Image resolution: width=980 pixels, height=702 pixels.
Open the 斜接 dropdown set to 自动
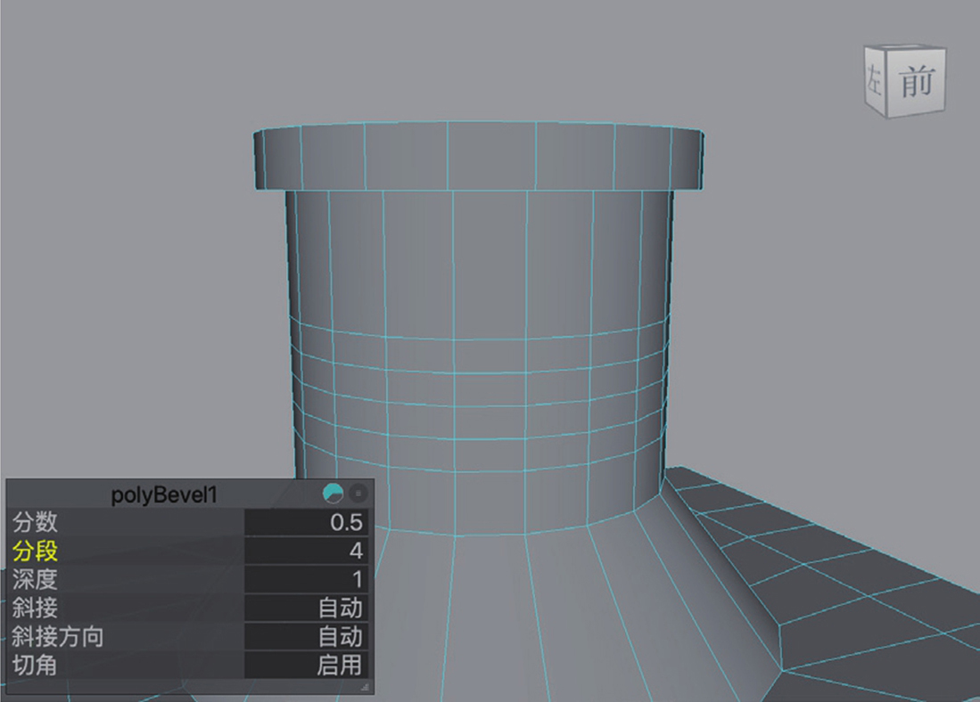point(306,608)
